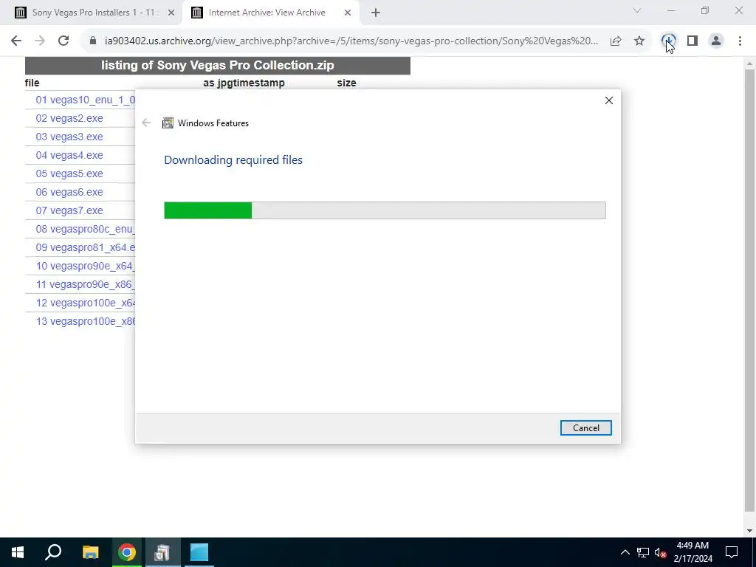Click the browser back arrow

click(16, 41)
